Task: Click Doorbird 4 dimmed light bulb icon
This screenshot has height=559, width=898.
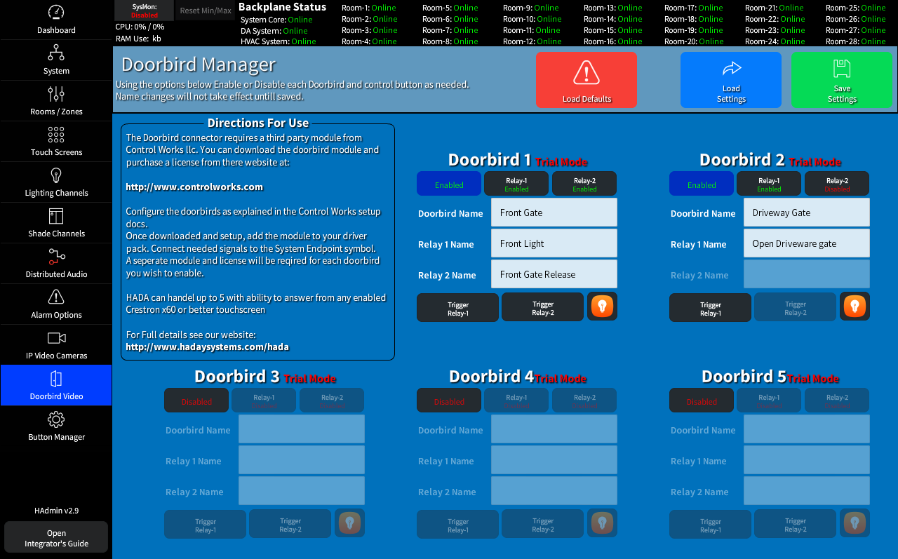Action: point(602,523)
